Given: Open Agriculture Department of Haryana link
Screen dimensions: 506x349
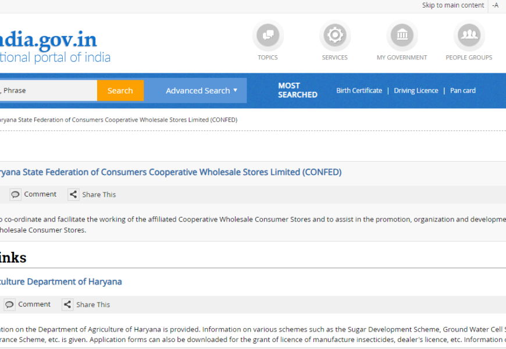Looking at the screenshot, I should 60,282.
